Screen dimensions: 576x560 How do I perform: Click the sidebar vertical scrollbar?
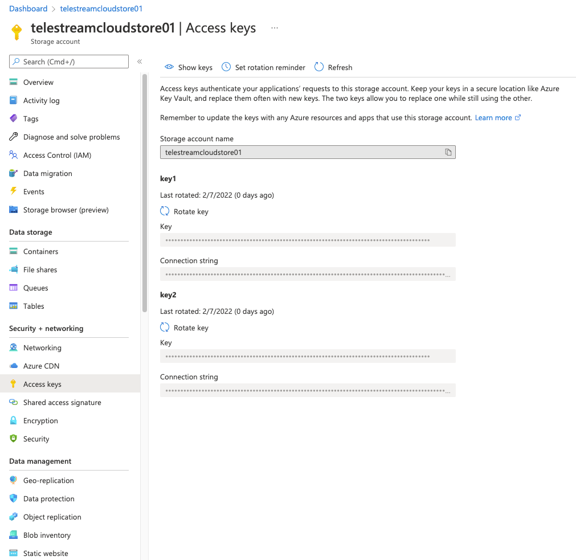(145, 193)
